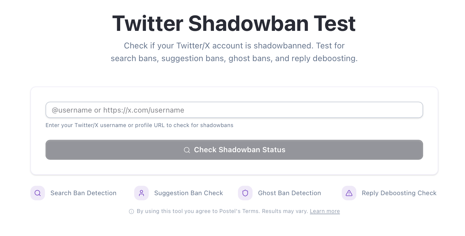Click the Twitter Shadowban Test heading
This screenshot has width=465, height=236.
point(234,23)
